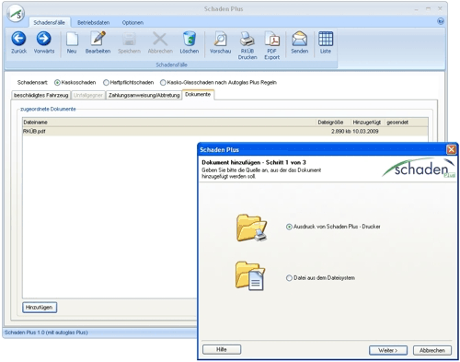Select Kasko-Glasschaden nach Autoglas Plus option
460x362 pixels.
tap(163, 83)
